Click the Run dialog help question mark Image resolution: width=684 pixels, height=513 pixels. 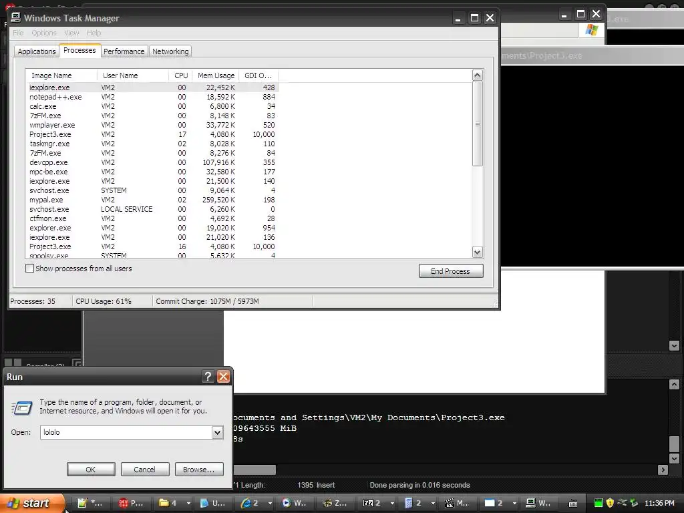tap(208, 377)
